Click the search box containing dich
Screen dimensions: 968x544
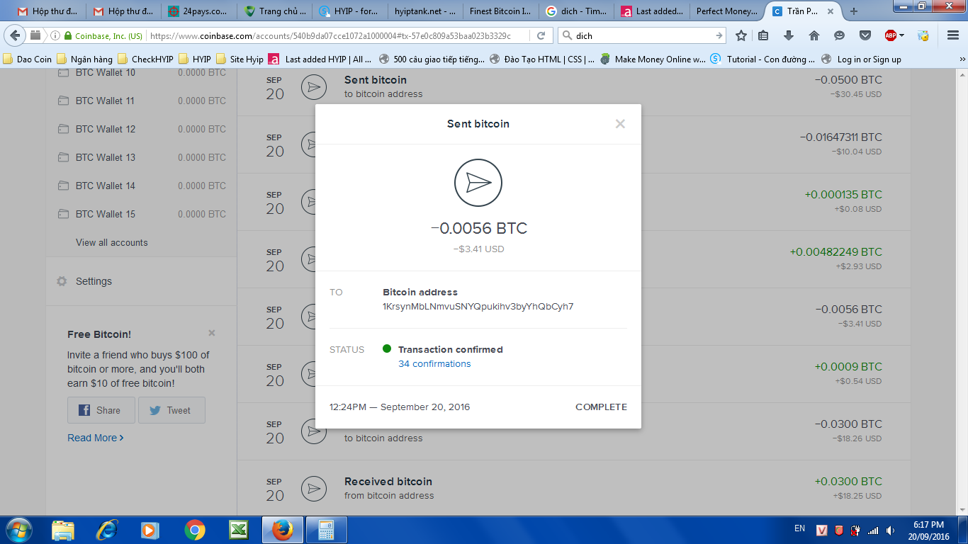pyautogui.click(x=641, y=35)
